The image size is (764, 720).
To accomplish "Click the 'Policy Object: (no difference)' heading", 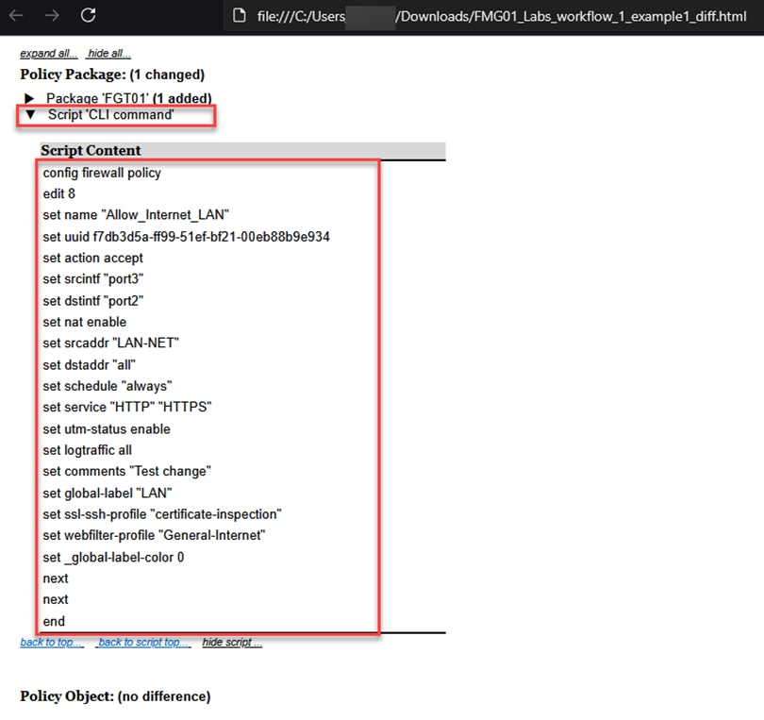I will pos(115,696).
